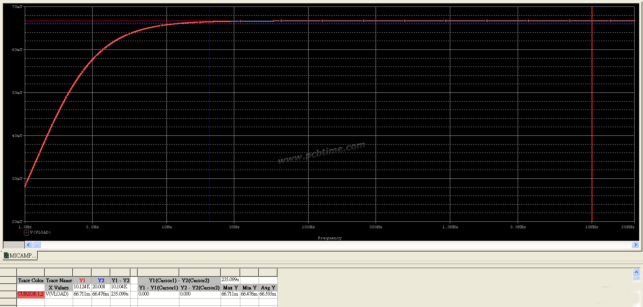Click the 40mV Y-axis label

[17, 136]
